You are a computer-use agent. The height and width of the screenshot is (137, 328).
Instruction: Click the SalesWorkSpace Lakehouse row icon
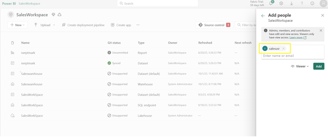12,115
